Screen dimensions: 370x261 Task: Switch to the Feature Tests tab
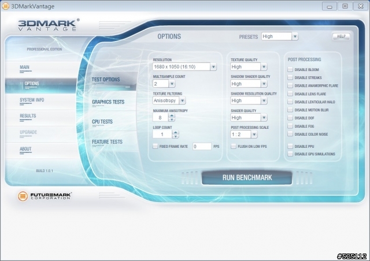pos(107,141)
